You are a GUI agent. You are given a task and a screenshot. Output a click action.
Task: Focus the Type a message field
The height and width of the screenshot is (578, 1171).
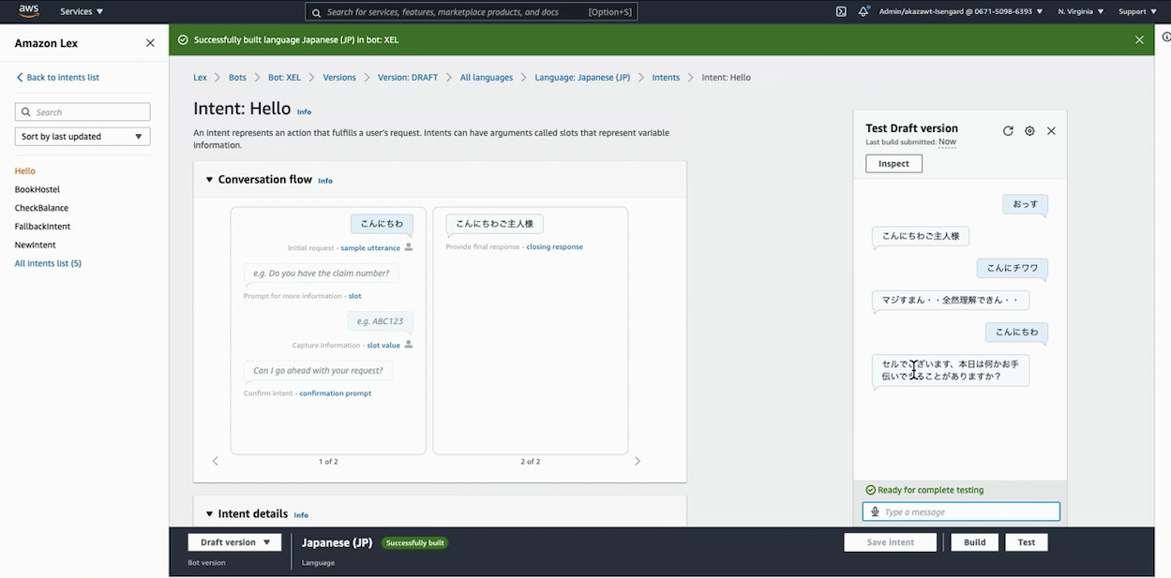pos(961,511)
